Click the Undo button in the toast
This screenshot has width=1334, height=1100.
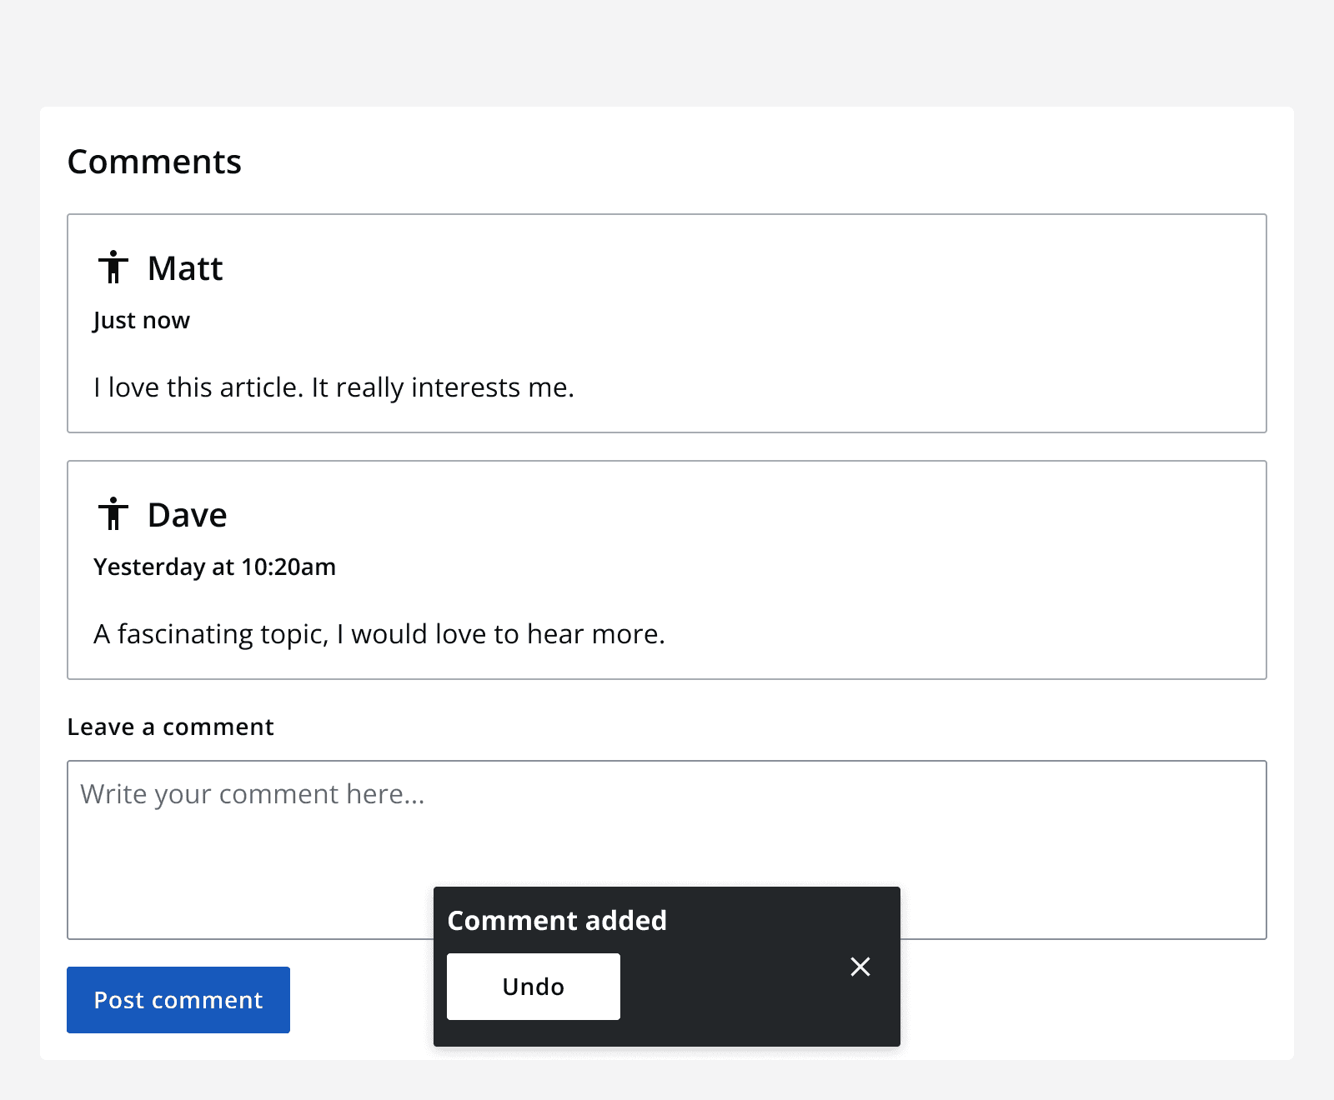pyautogui.click(x=533, y=986)
